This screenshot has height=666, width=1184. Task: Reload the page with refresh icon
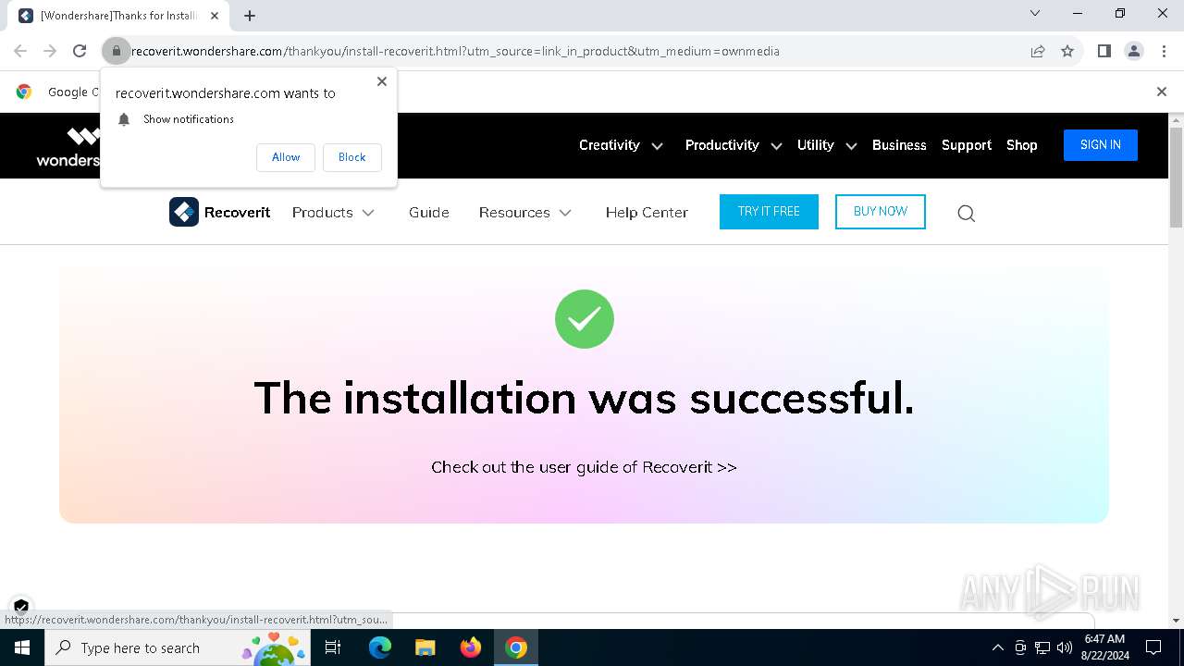80,51
